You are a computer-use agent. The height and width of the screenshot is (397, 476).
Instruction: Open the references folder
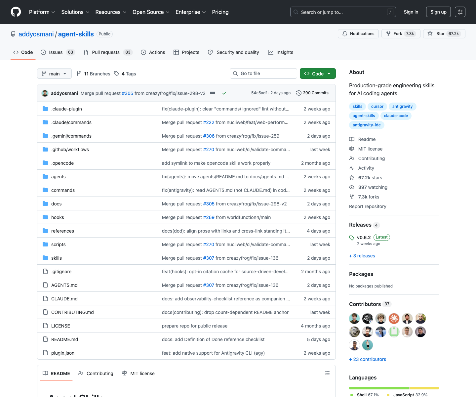[62, 231]
